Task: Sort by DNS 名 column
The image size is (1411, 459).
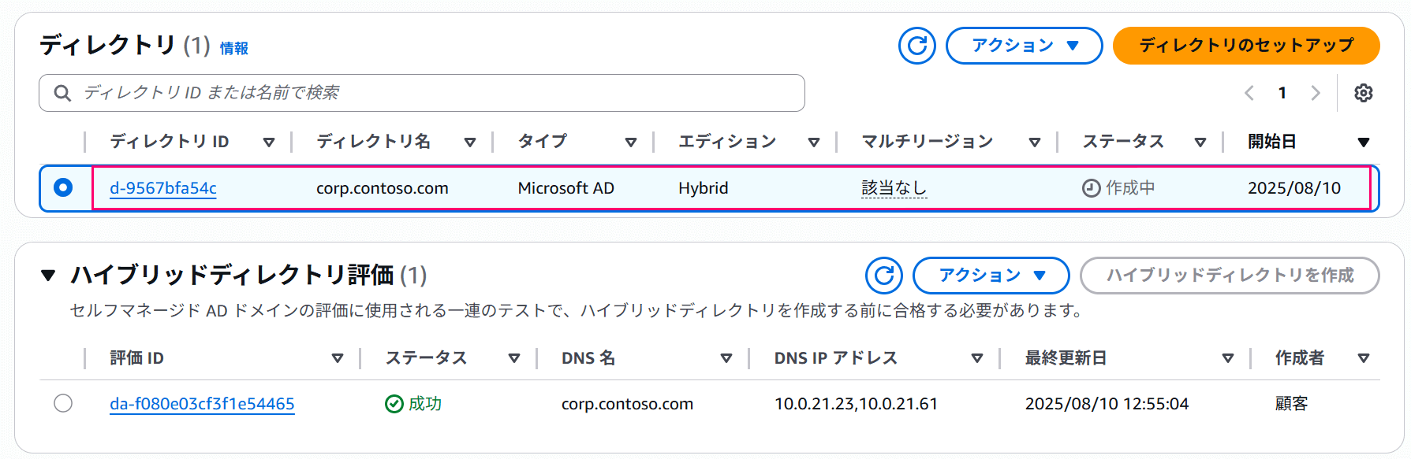Action: click(726, 358)
